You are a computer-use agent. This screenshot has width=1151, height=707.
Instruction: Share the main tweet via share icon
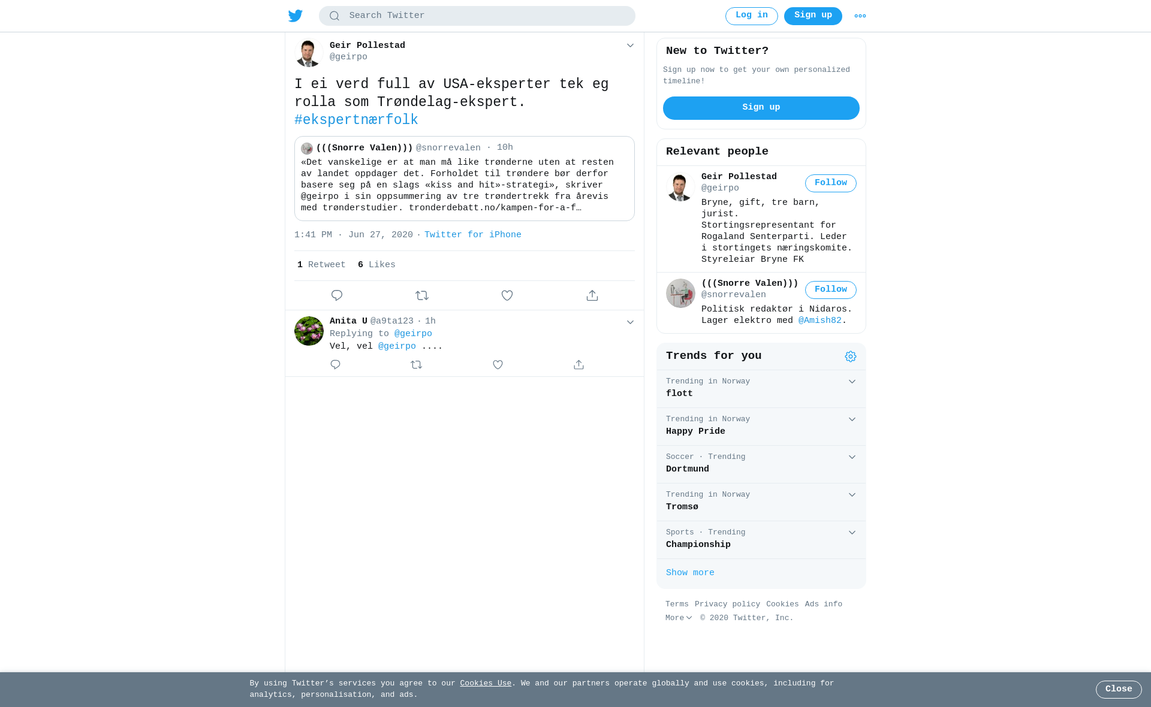coord(592,295)
